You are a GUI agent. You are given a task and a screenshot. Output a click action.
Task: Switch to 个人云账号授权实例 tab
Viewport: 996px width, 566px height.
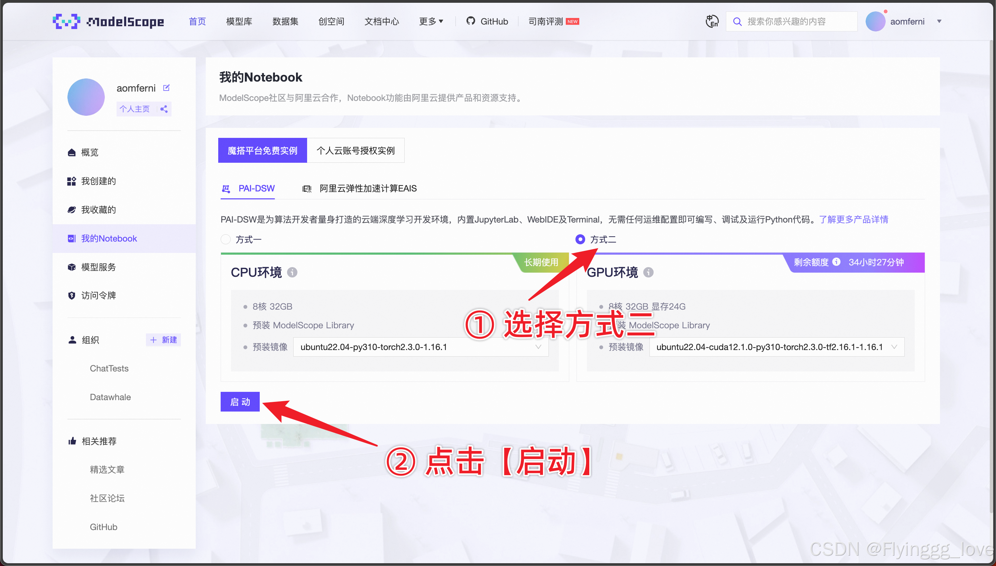[356, 150]
